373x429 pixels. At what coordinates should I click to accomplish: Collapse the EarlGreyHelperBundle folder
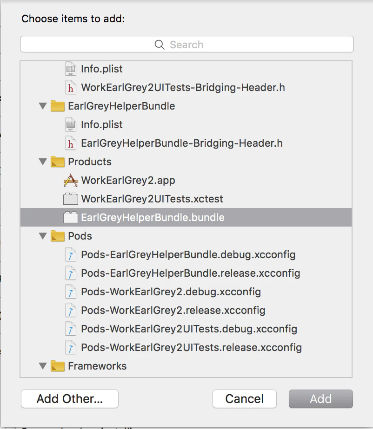pyautogui.click(x=43, y=106)
